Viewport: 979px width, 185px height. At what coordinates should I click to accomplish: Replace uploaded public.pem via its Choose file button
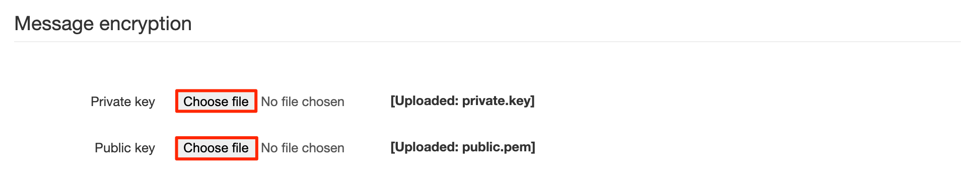click(x=216, y=148)
